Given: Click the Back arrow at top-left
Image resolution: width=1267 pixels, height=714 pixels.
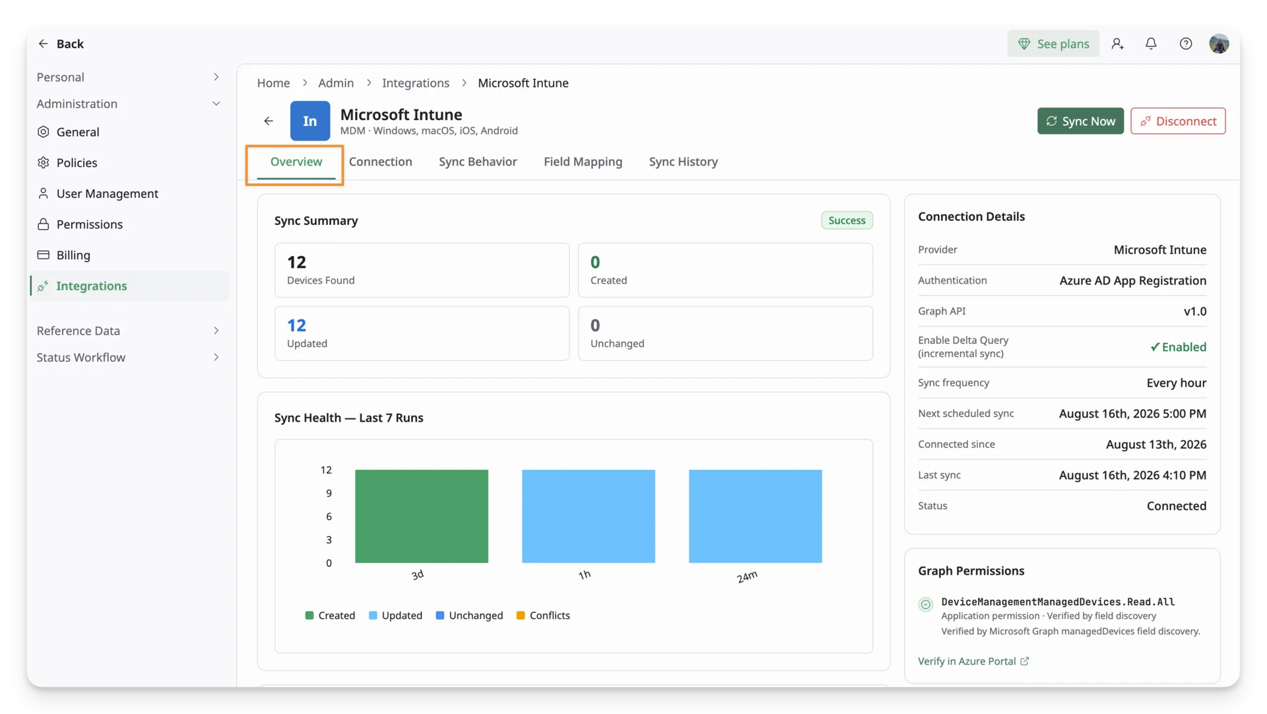Looking at the screenshot, I should pos(43,44).
